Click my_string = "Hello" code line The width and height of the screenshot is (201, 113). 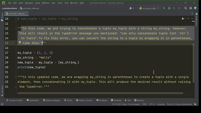click(x=34, y=58)
